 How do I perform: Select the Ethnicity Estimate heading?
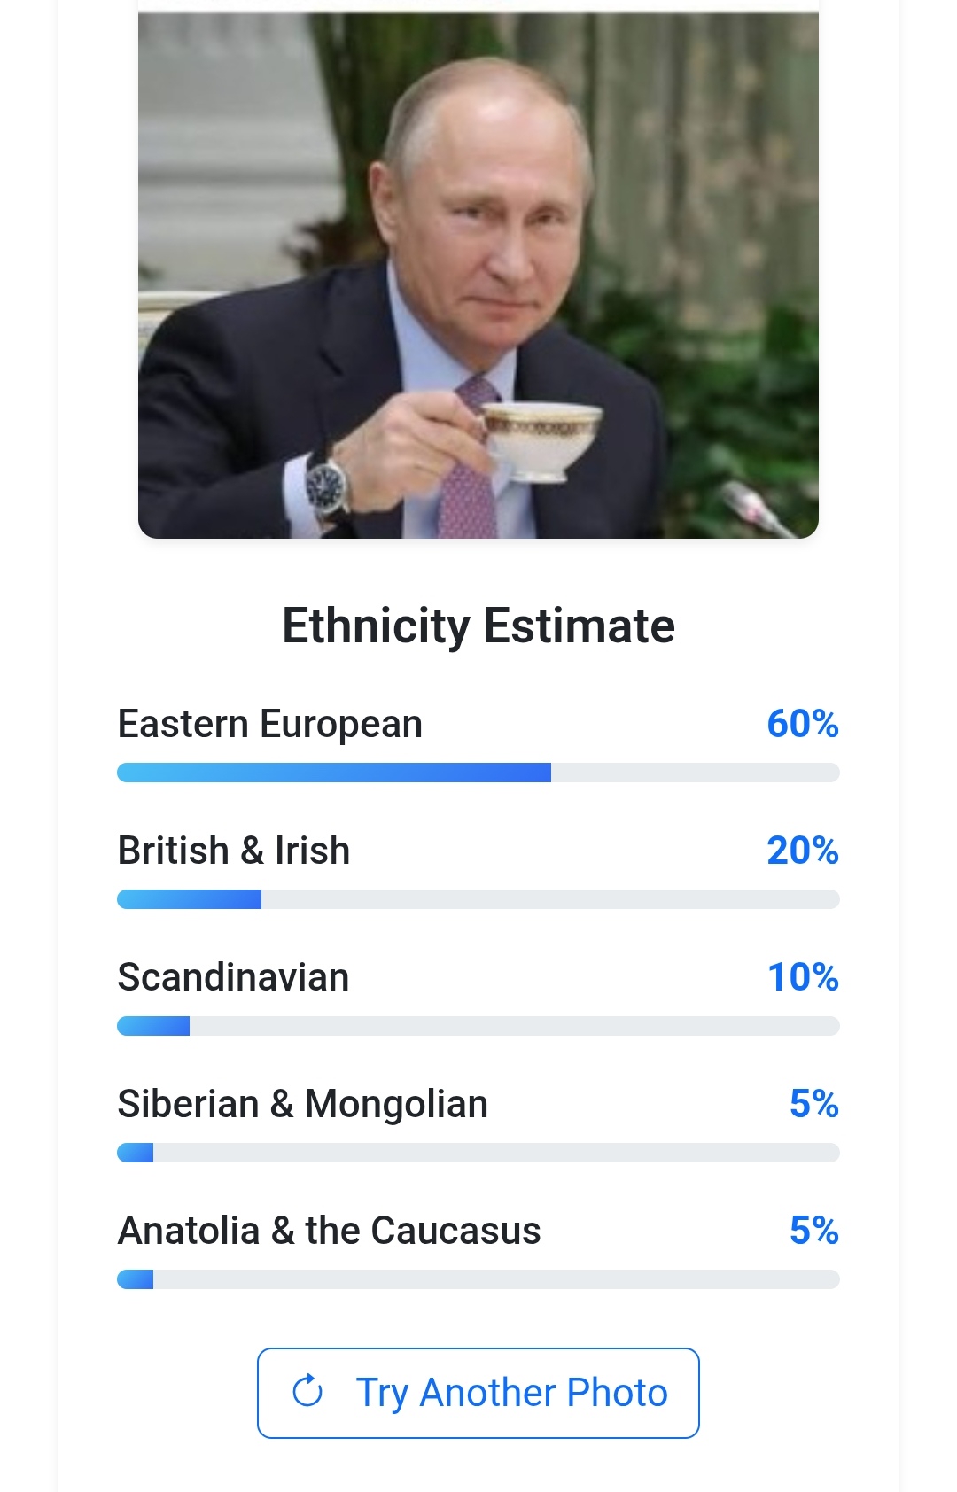(x=478, y=626)
